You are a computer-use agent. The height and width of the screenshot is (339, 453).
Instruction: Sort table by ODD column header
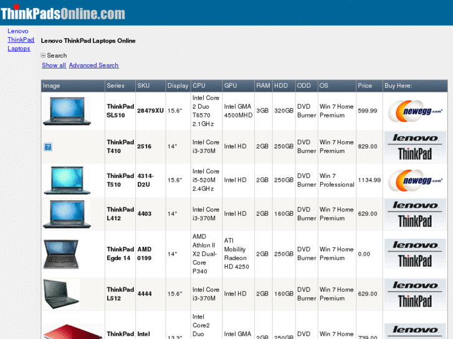click(307, 86)
